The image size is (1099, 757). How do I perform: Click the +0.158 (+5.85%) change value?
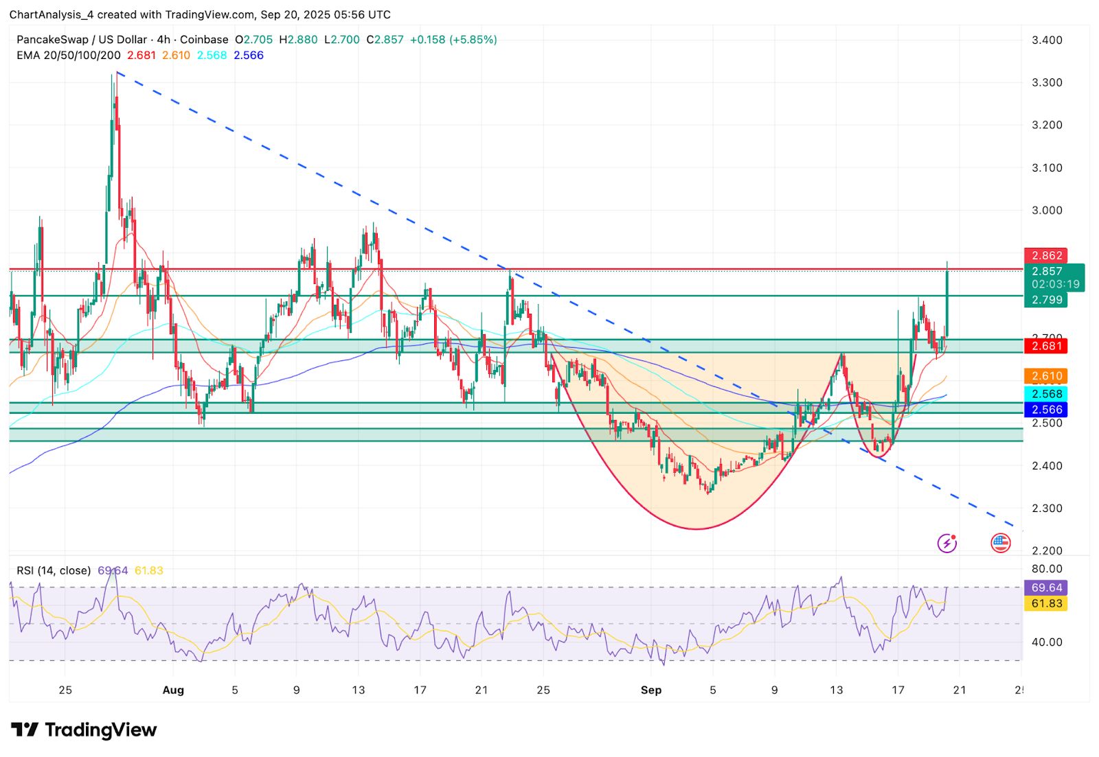453,40
